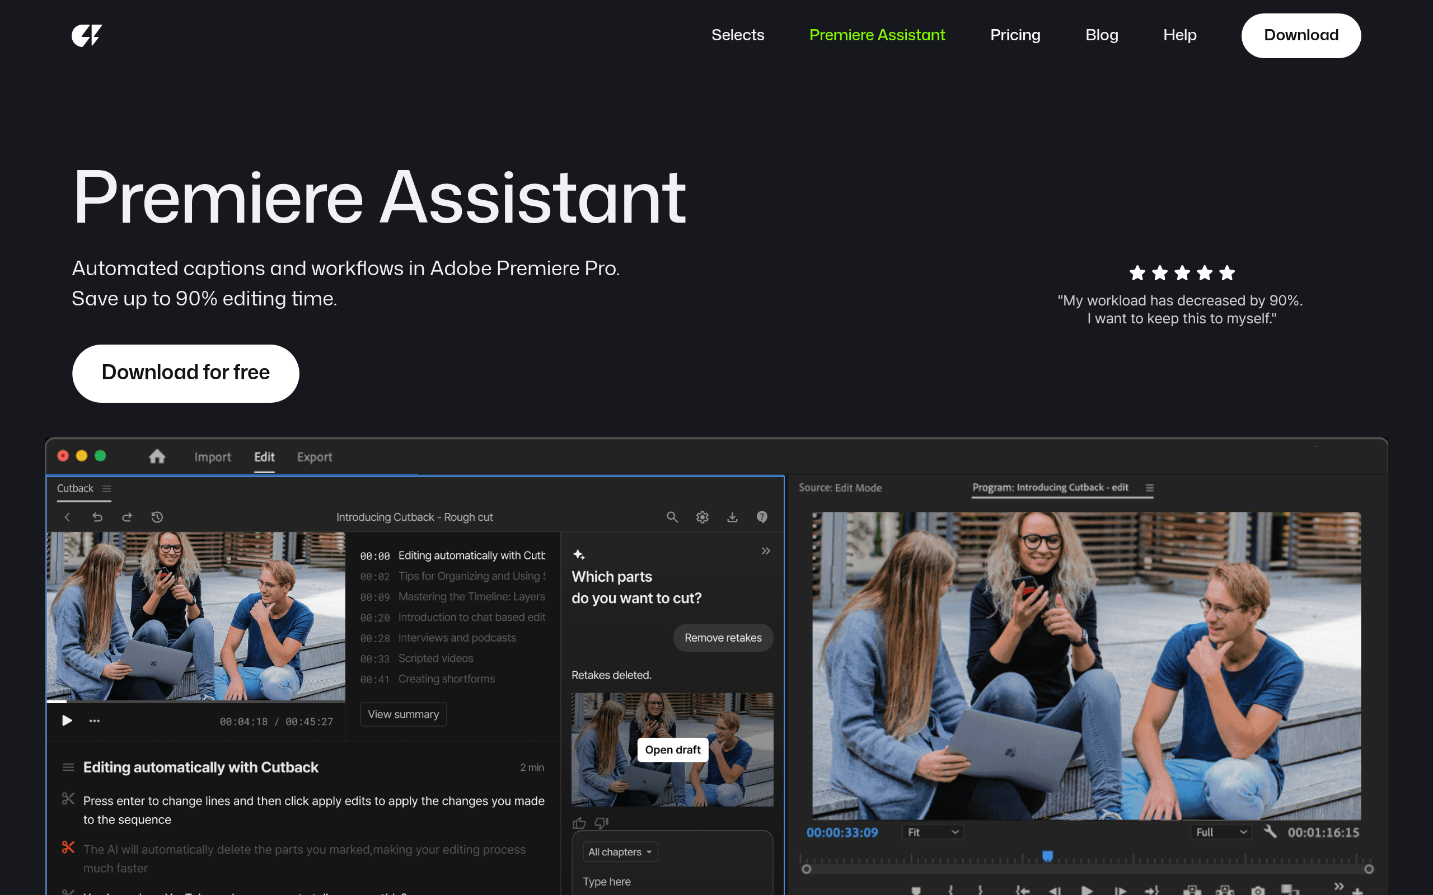
Task: Click the search magnifier icon
Action: point(672,517)
